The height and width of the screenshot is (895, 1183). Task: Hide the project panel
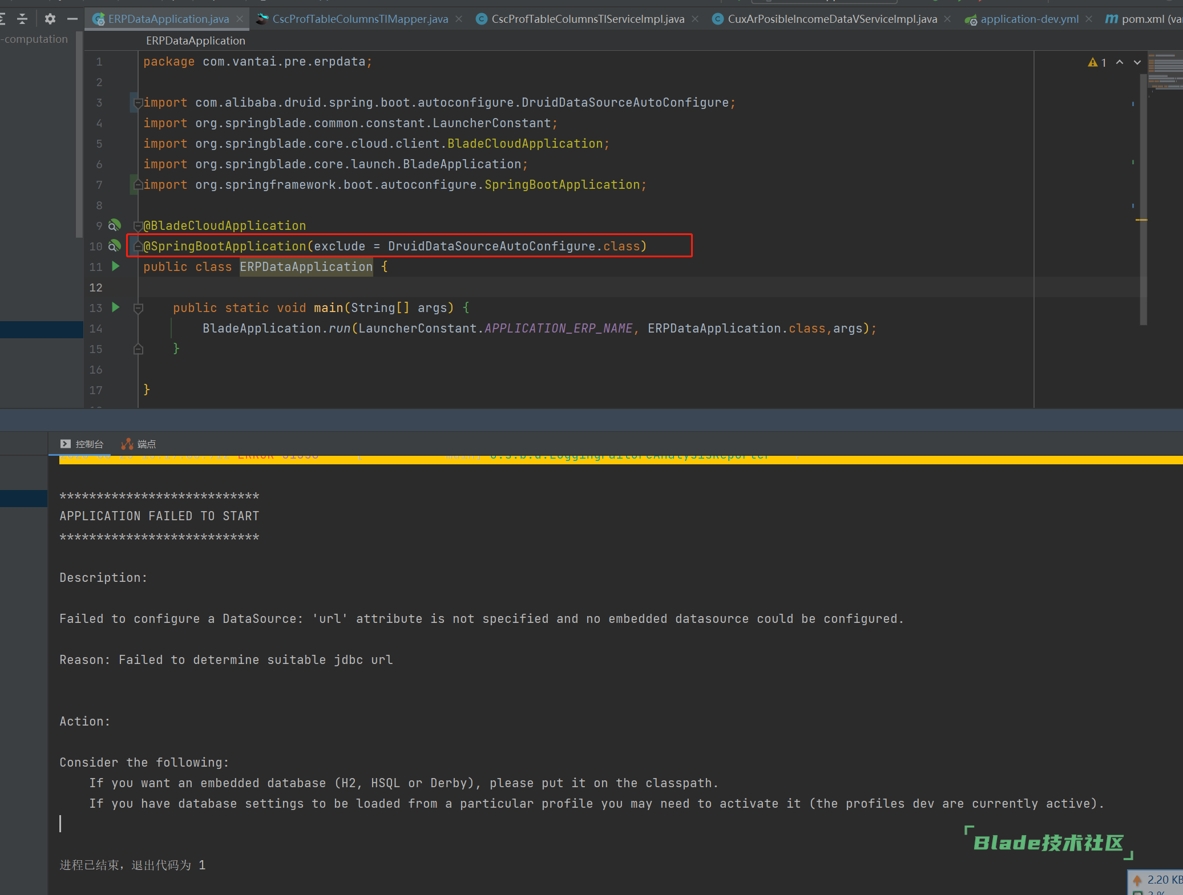pos(72,19)
